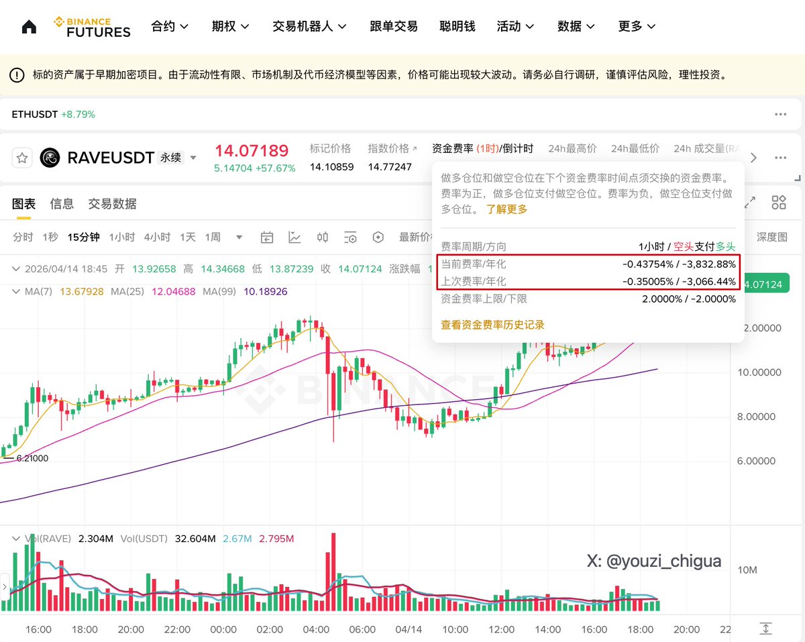Click the hexagon chart settings icon
Screen dimensions: 805x642
click(x=378, y=237)
